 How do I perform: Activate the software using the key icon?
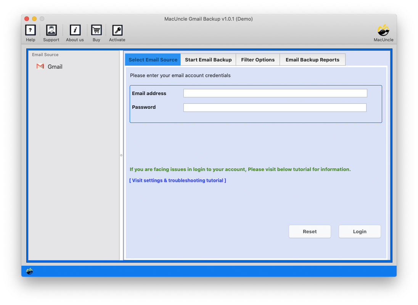click(117, 32)
